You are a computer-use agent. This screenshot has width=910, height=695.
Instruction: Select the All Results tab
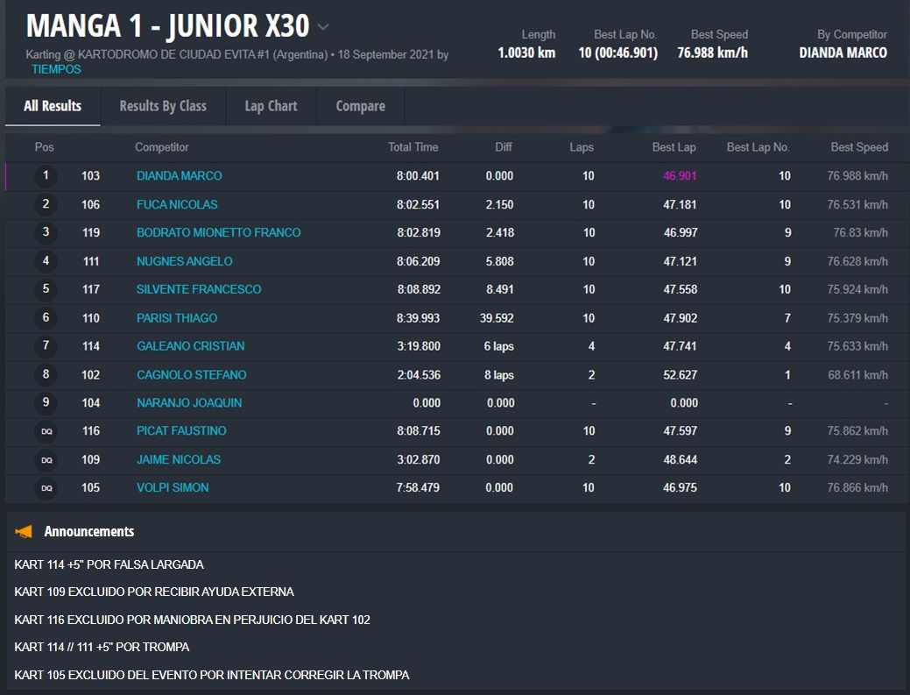pyautogui.click(x=53, y=106)
